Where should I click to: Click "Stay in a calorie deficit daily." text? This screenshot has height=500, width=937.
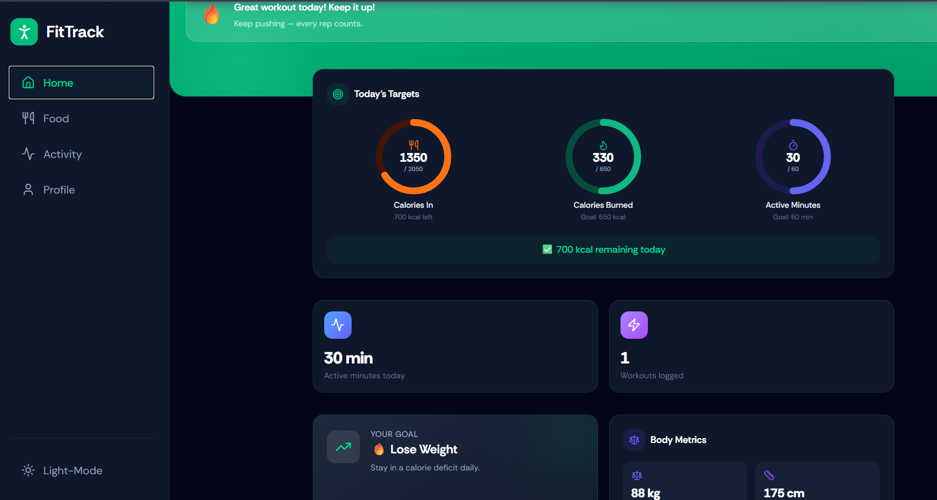pos(425,468)
